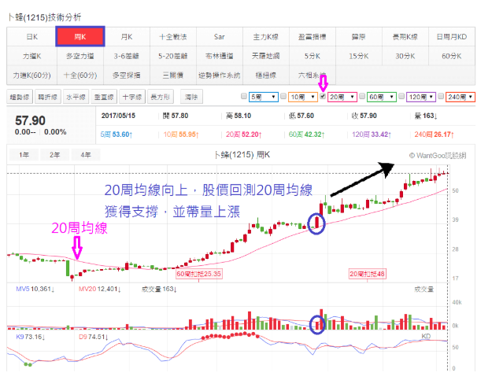Show the 三關價 tab
Viewport: 492px width, 380px height.
tap(173, 76)
